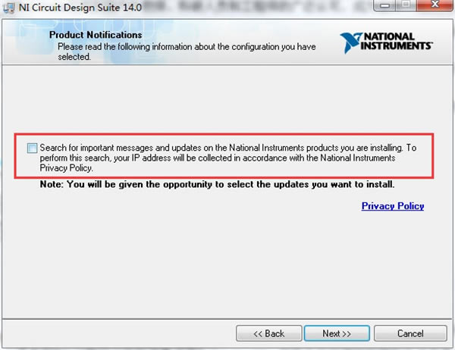This screenshot has width=455, height=350.
Task: Go to the previous step with Back
Action: 268,333
